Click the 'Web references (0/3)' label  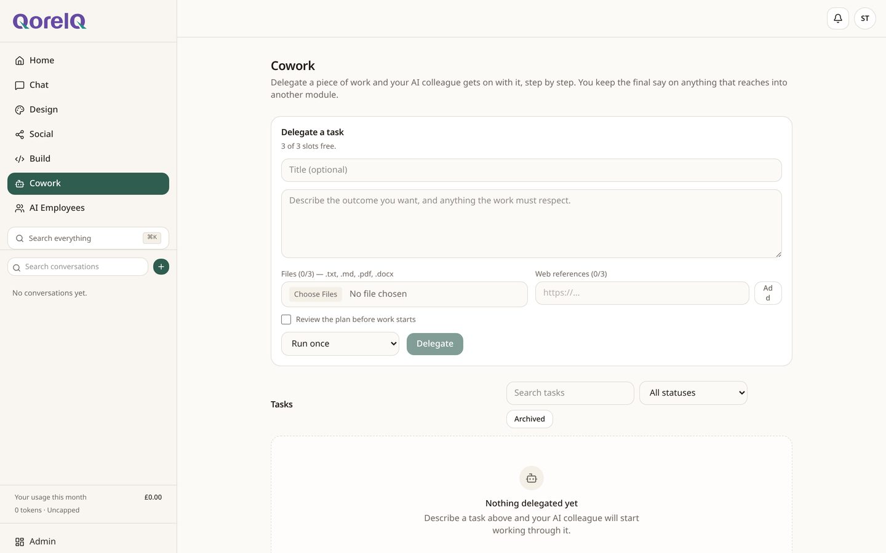point(571,274)
